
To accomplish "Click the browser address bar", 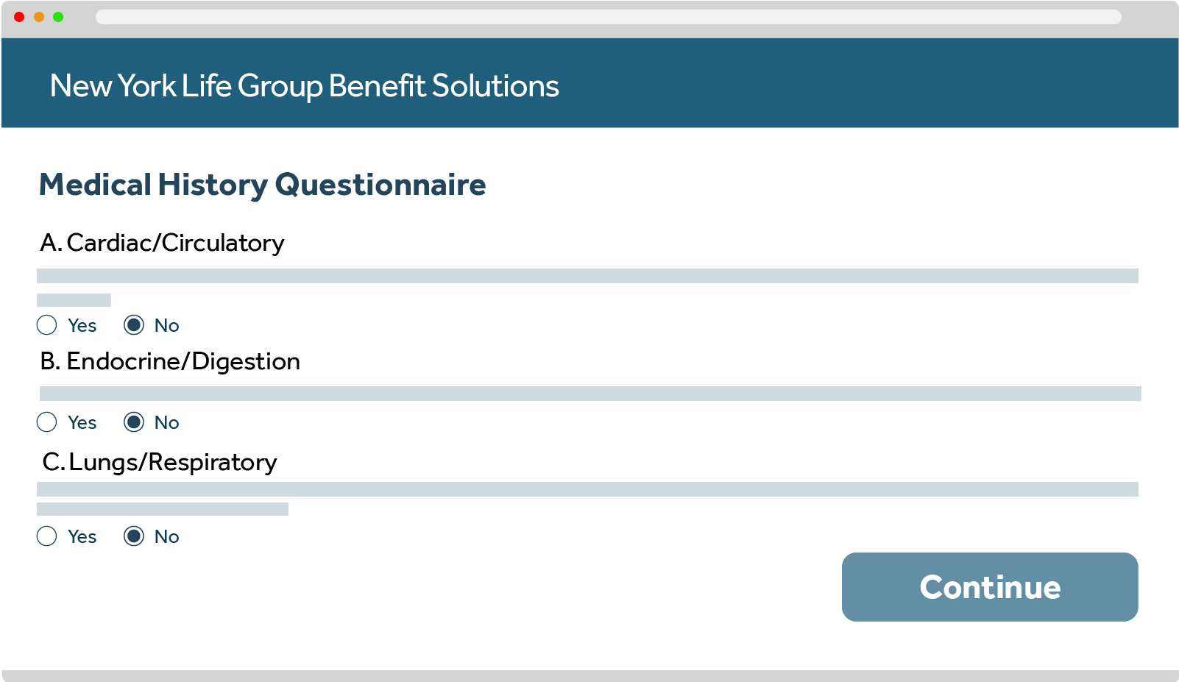I will pyautogui.click(x=608, y=17).
